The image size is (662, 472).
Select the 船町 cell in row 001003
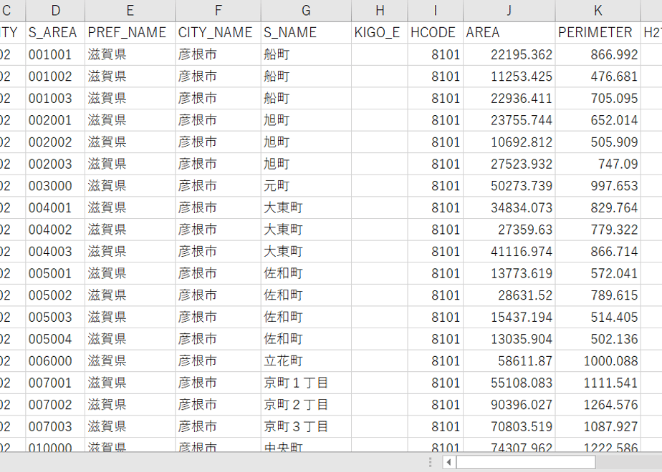click(306, 98)
